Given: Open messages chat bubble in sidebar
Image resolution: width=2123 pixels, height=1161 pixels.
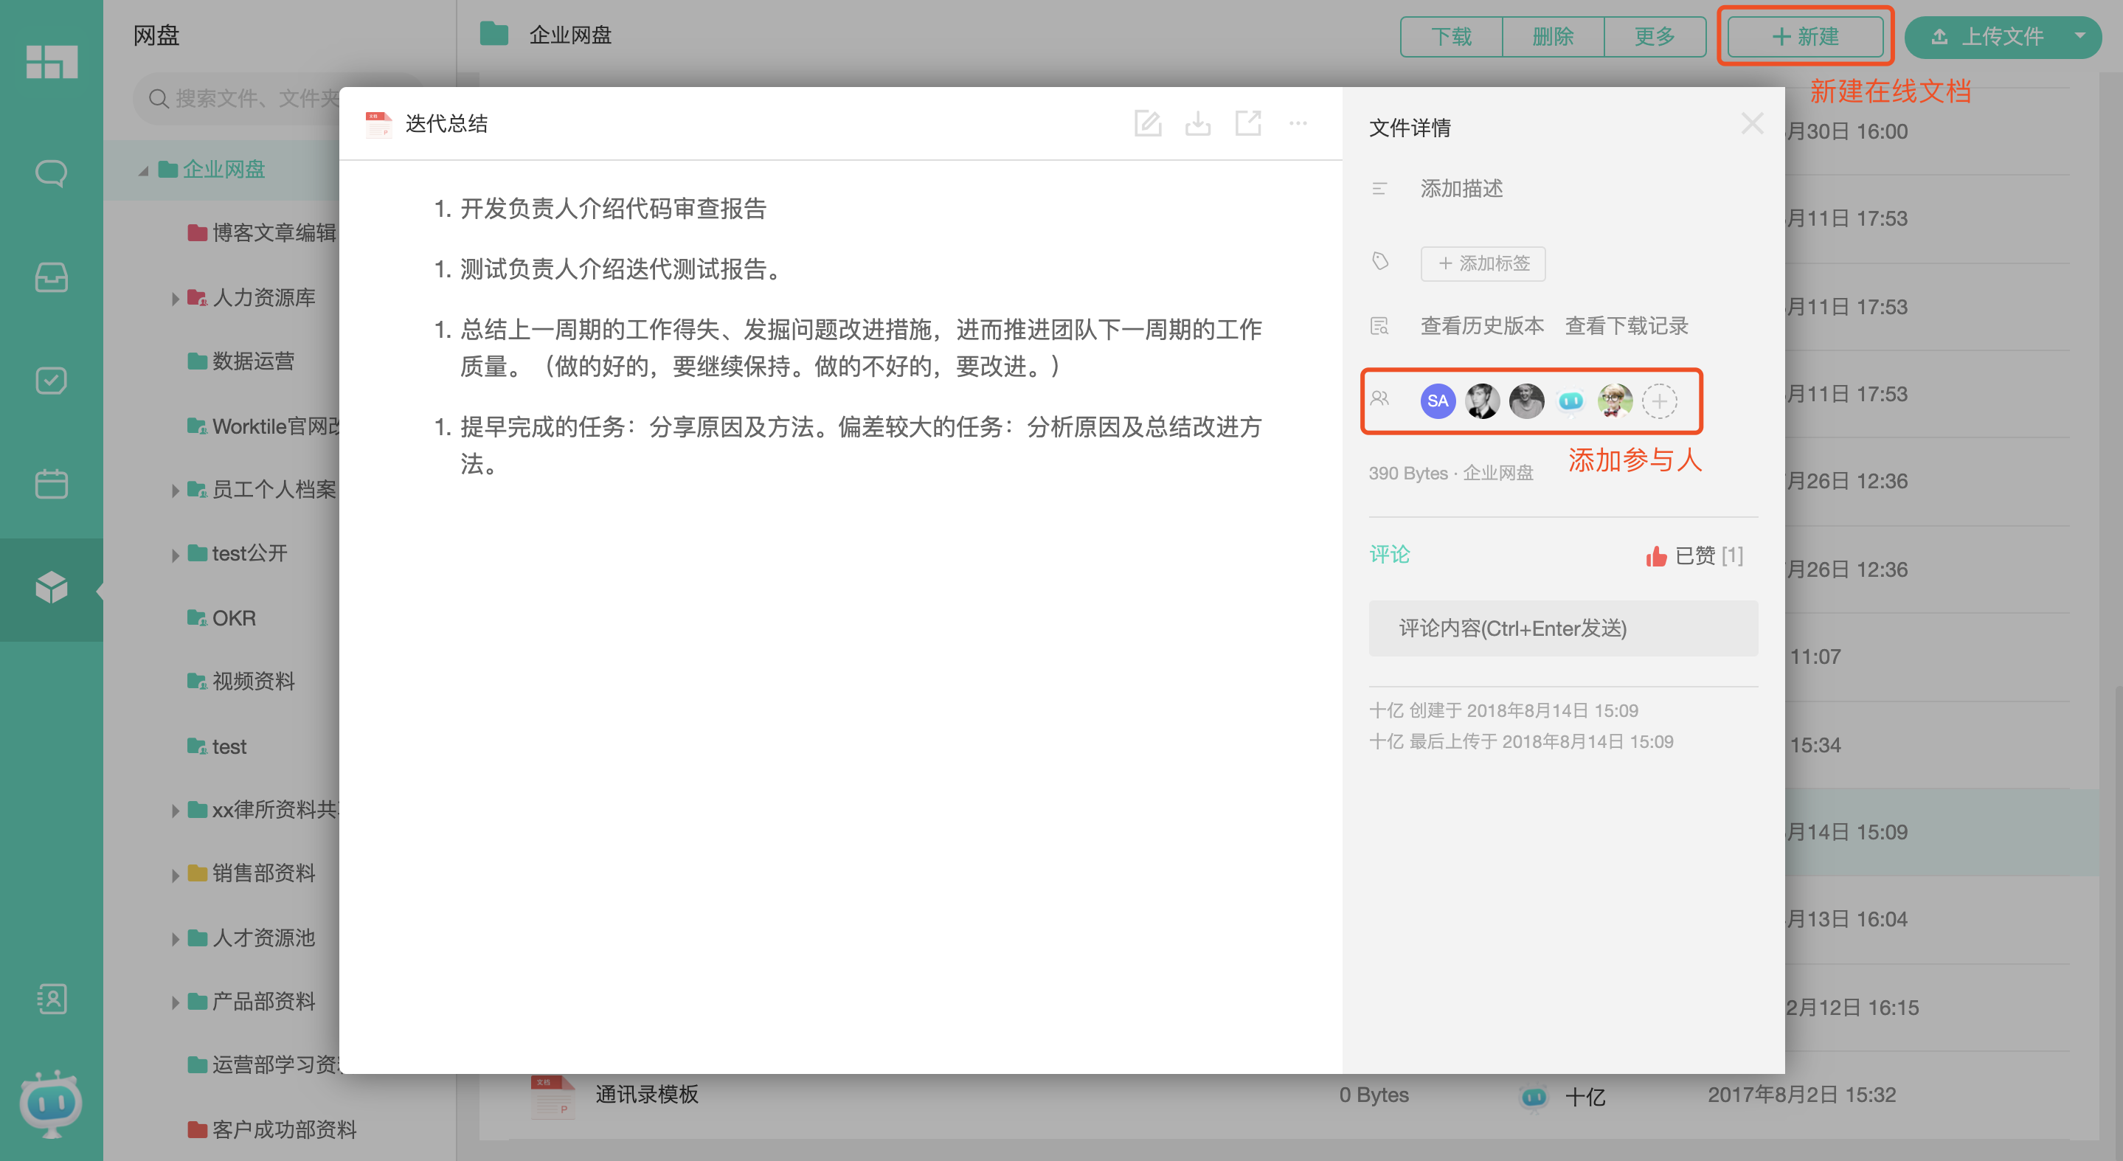Looking at the screenshot, I should click(x=51, y=173).
